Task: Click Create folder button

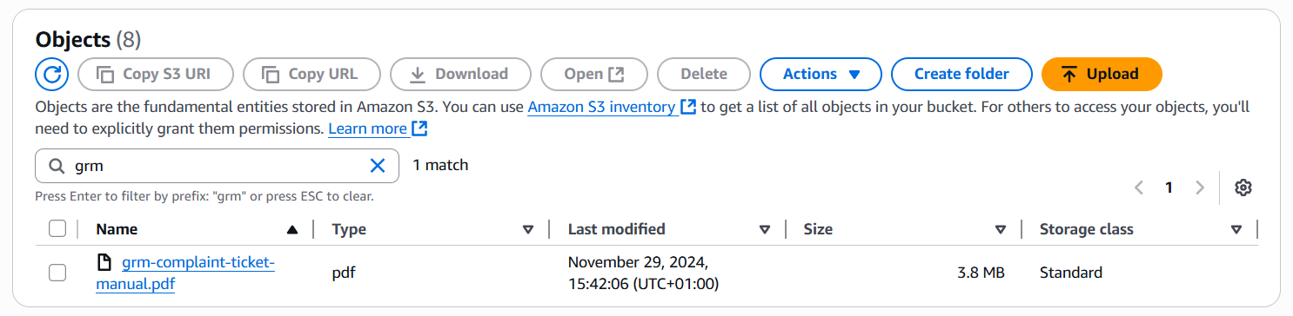Action: pyautogui.click(x=961, y=74)
